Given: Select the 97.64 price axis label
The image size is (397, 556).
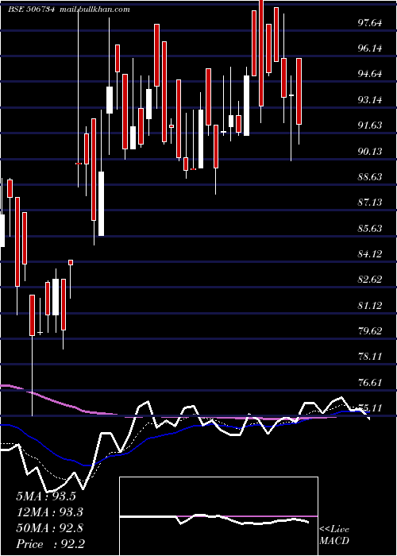Looking at the screenshot, I should coord(370,23).
